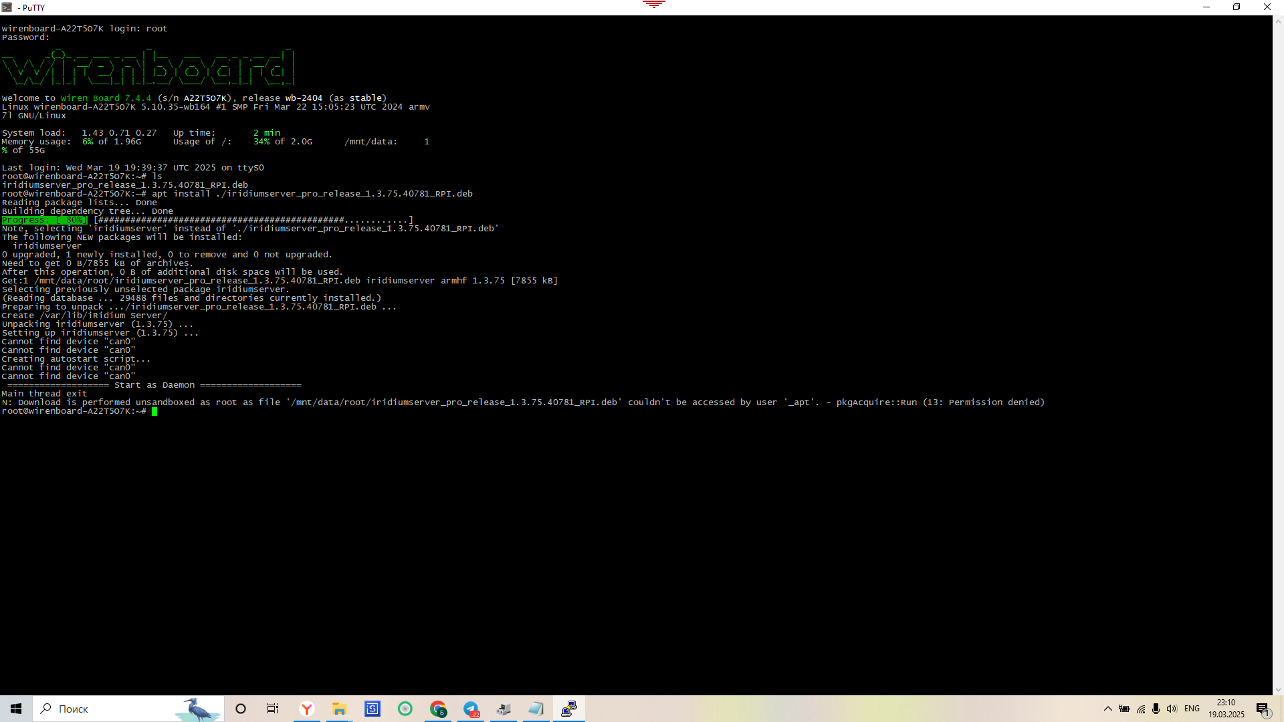Open the green circle app on taskbar
The width and height of the screenshot is (1284, 722).
click(405, 709)
